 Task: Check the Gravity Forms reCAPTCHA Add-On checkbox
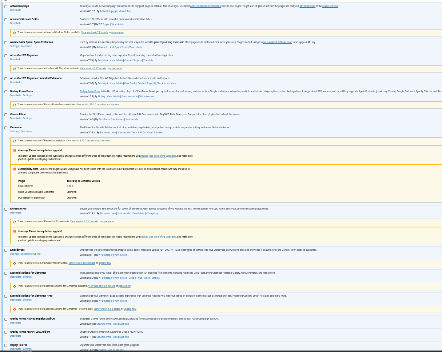point(6,332)
